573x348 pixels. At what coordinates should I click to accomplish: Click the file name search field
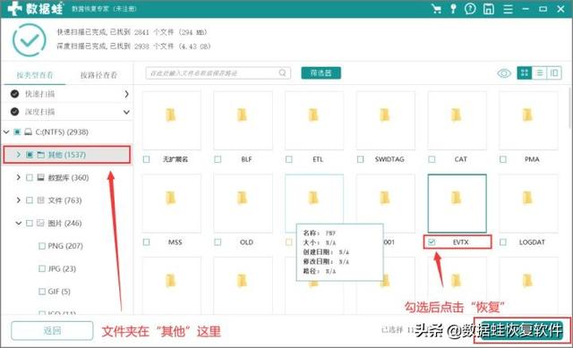pos(218,73)
